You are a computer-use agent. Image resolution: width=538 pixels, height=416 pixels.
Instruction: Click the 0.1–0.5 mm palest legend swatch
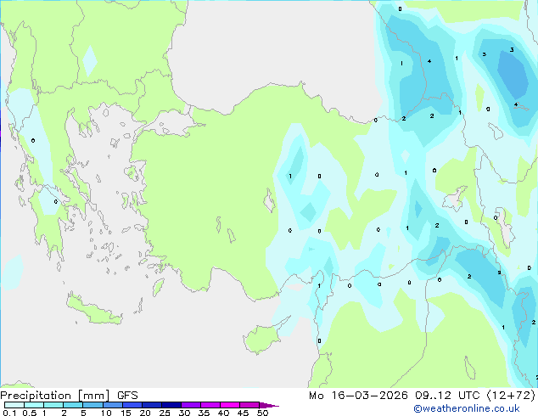click(14, 405)
